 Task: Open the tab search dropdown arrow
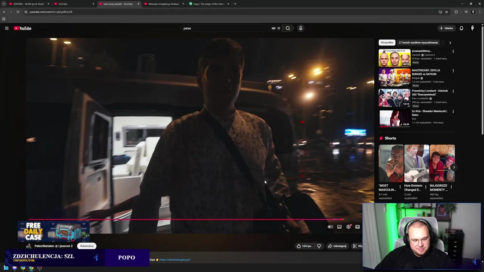[4, 4]
